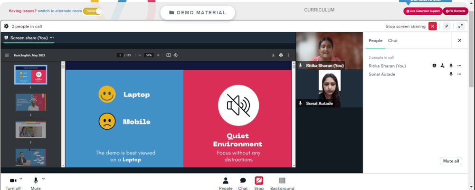Mute Sonal Autade via microphone icon in list
Image resolution: width=475 pixels, height=190 pixels.
point(451,74)
